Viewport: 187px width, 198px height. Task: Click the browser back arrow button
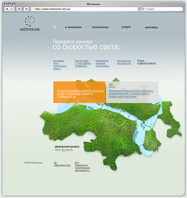click(x=7, y=9)
